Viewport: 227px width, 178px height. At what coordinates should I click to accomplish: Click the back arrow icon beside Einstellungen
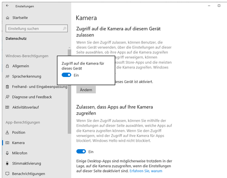[7, 6]
